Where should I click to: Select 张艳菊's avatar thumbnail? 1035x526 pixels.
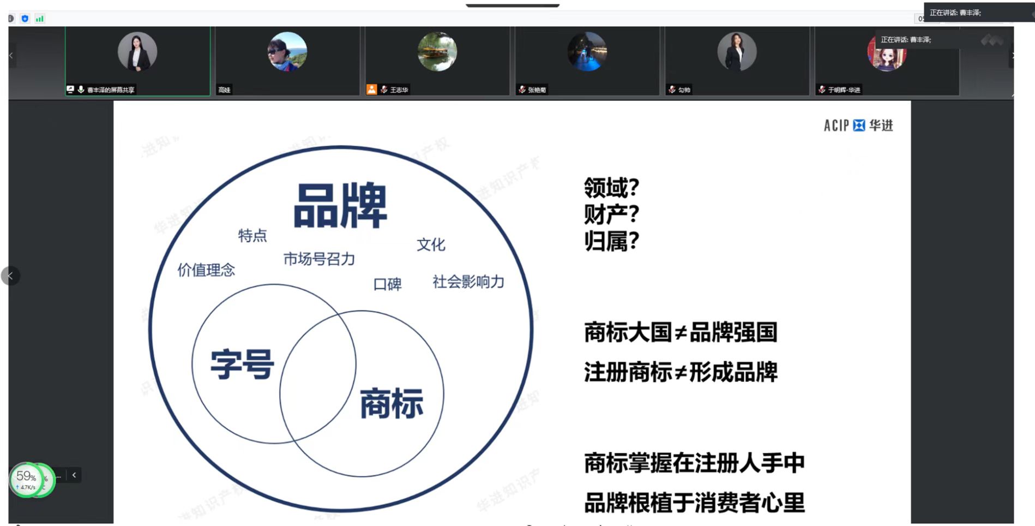coord(587,52)
